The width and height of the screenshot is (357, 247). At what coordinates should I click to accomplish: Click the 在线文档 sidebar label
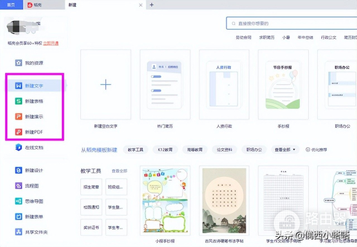[x=34, y=147]
